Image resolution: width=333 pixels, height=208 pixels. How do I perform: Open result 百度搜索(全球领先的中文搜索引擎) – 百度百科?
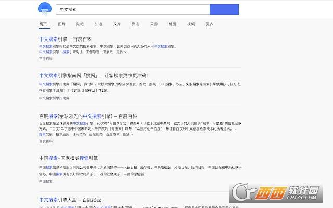(x=88, y=116)
